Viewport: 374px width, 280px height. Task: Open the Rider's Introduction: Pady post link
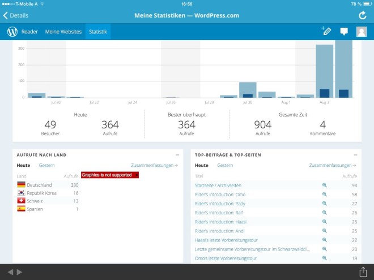220,204
